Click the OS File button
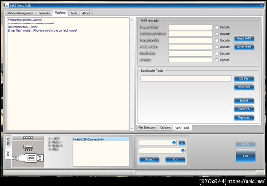267x186 pixels. pyautogui.click(x=244, y=79)
